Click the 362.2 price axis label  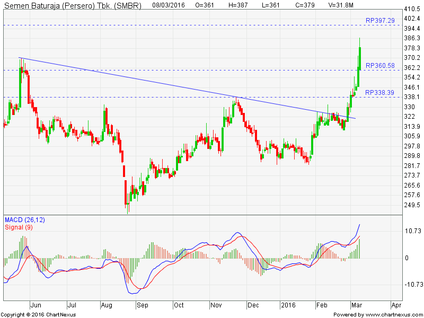(x=412, y=68)
